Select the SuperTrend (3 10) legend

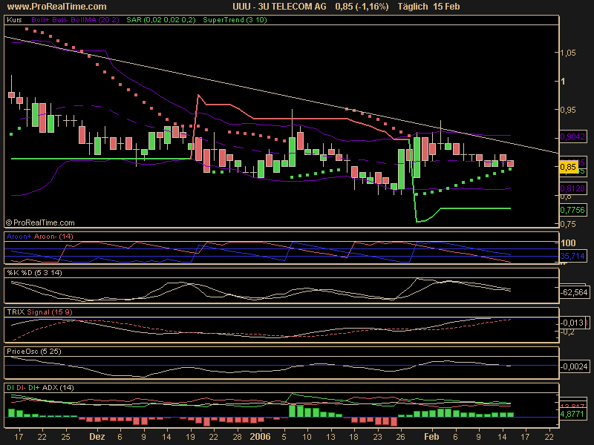tap(235, 20)
